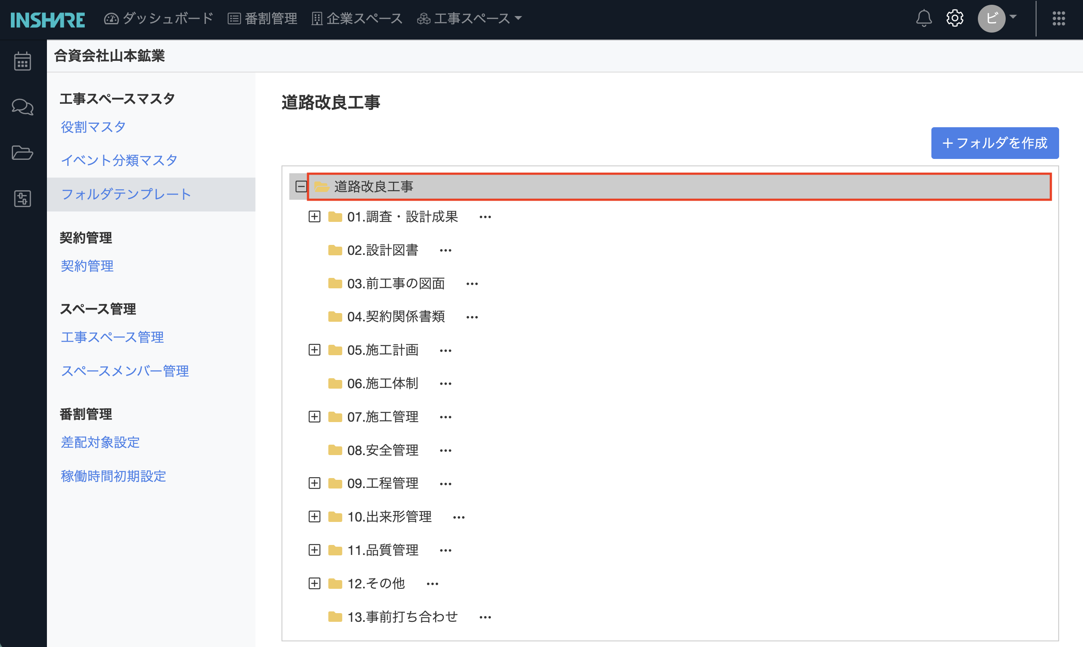
Task: Collapse the 道路改良工事 root folder
Action: [x=301, y=187]
